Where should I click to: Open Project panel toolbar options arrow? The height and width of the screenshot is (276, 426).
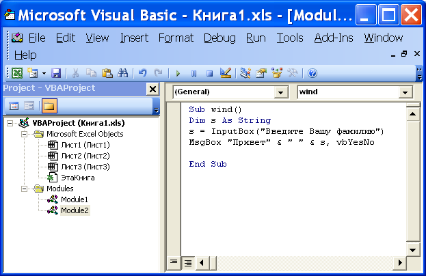tap(156, 107)
